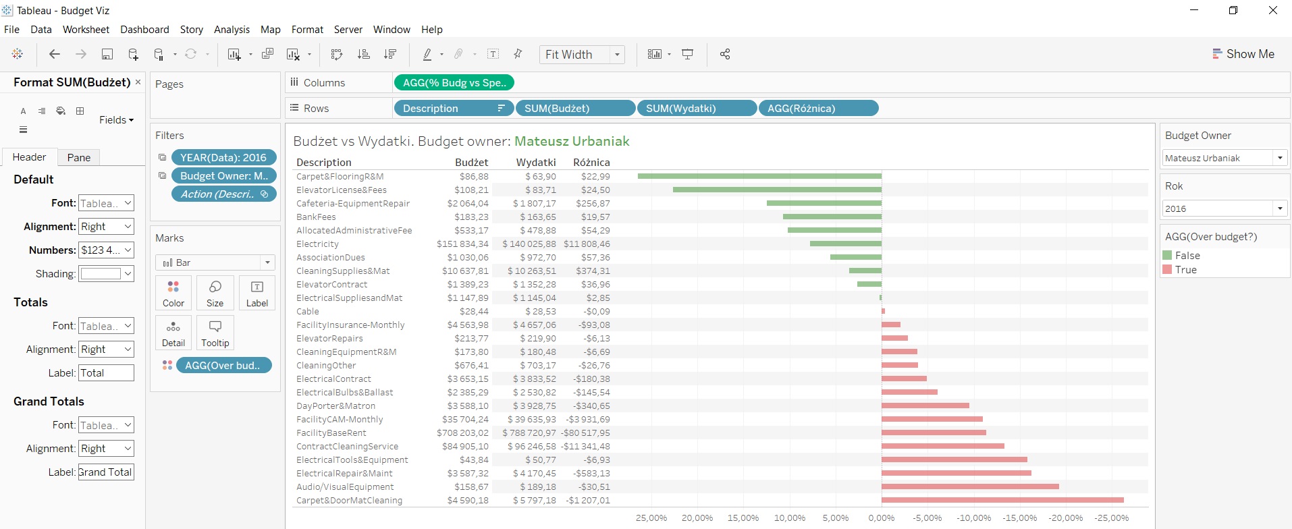Click the Share workbook icon
Screen dimensions: 1292x529
725,55
